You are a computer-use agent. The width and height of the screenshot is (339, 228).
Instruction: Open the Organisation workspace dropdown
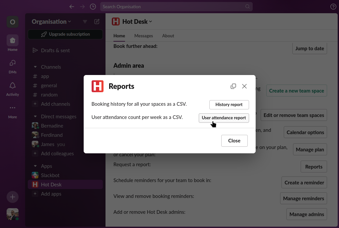click(x=52, y=21)
